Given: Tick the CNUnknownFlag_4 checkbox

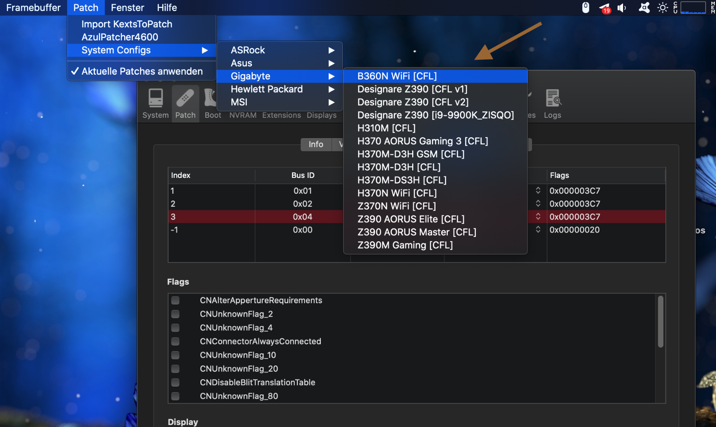Looking at the screenshot, I should (175, 328).
